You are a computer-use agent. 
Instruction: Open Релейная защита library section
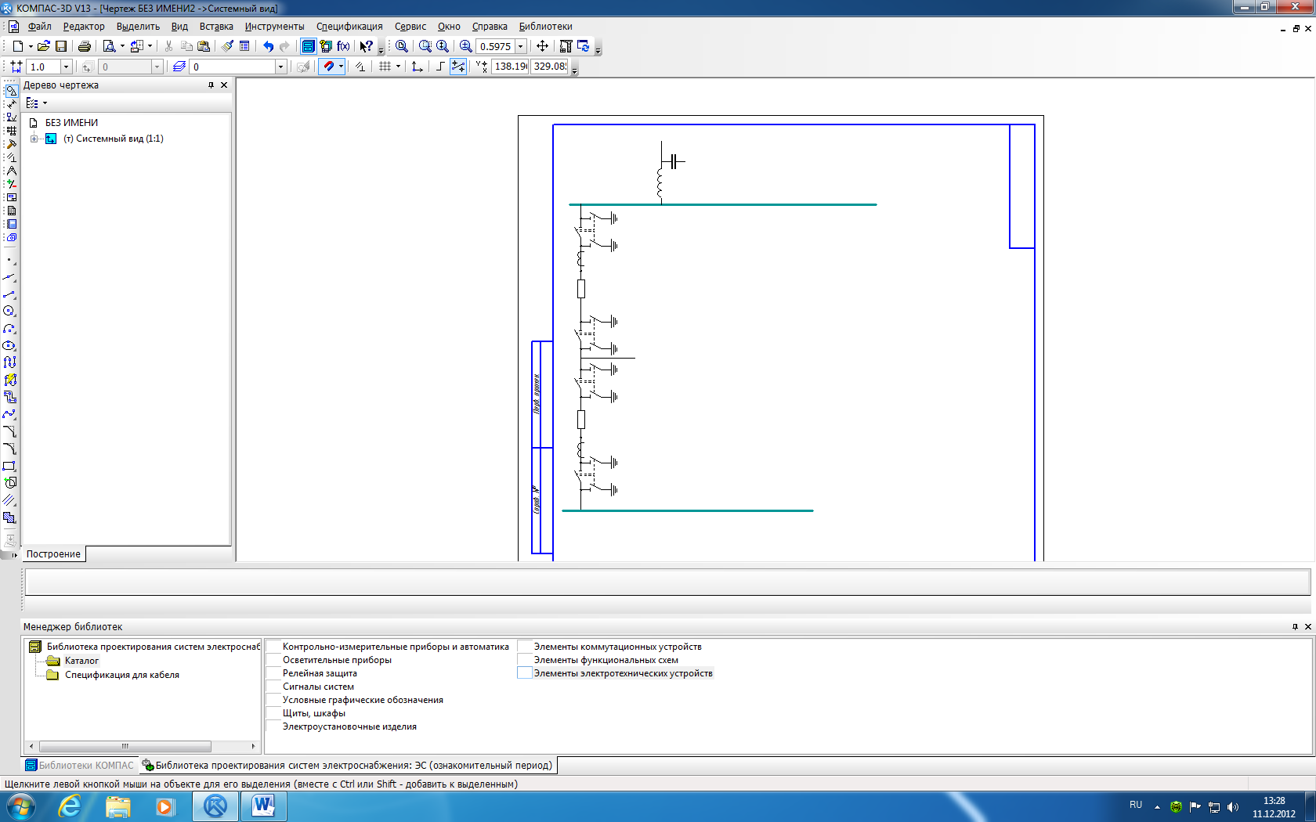point(320,673)
